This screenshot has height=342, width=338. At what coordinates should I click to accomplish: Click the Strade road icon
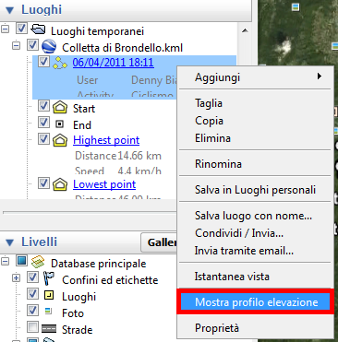[x=49, y=329]
